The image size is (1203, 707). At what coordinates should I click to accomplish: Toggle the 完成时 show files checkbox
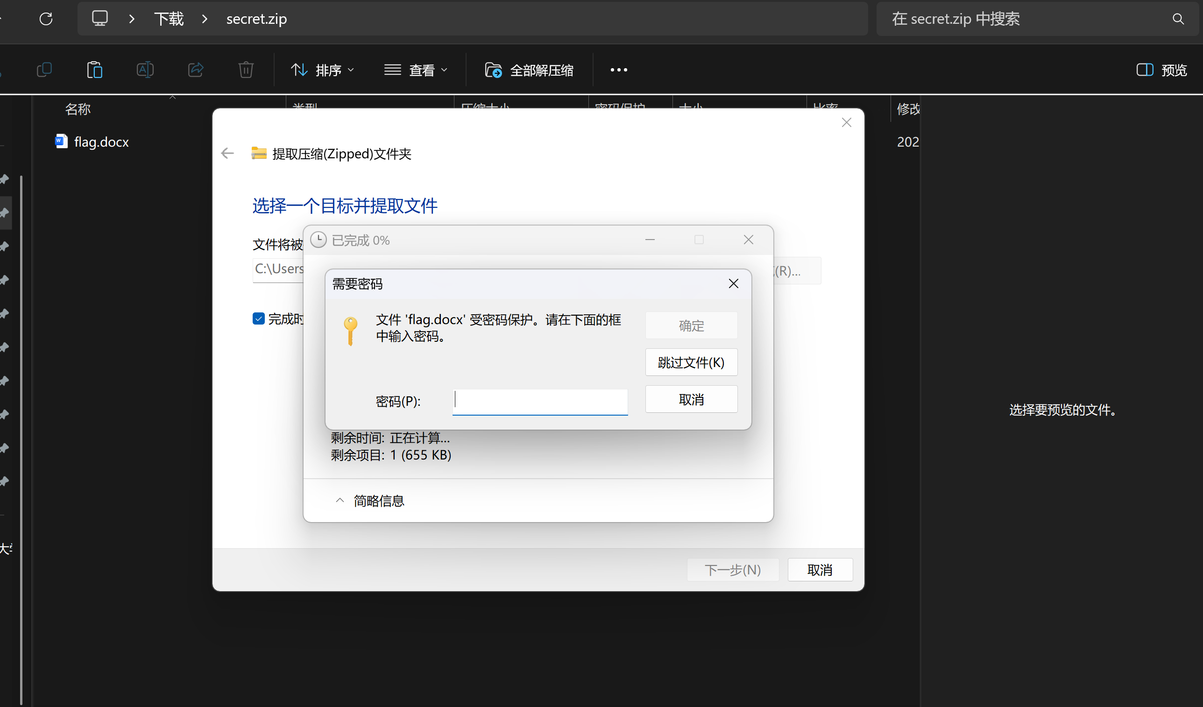[258, 318]
